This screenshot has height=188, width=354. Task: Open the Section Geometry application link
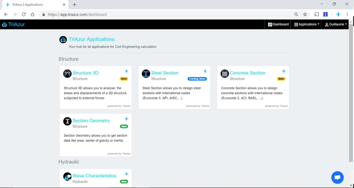91,120
